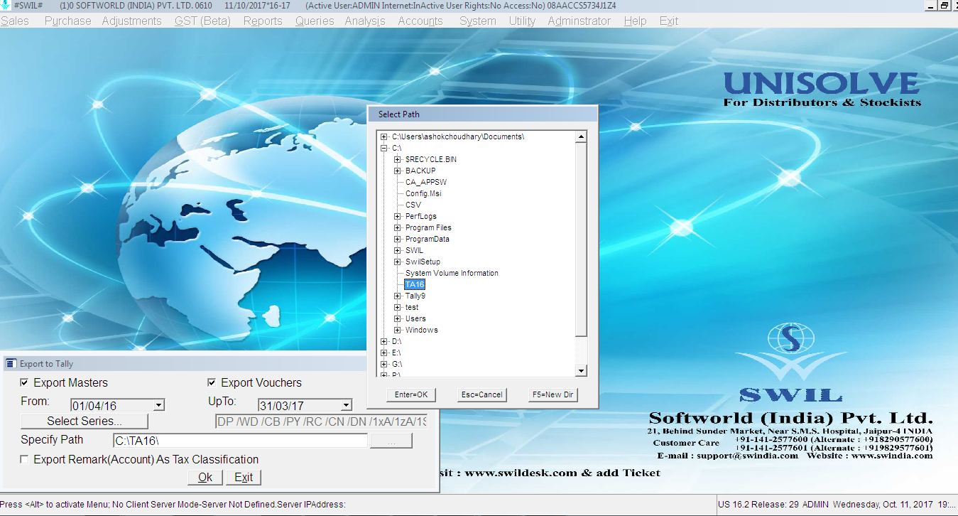Open the Purchase menu
Viewport: 958px width, 516px height.
pos(67,21)
